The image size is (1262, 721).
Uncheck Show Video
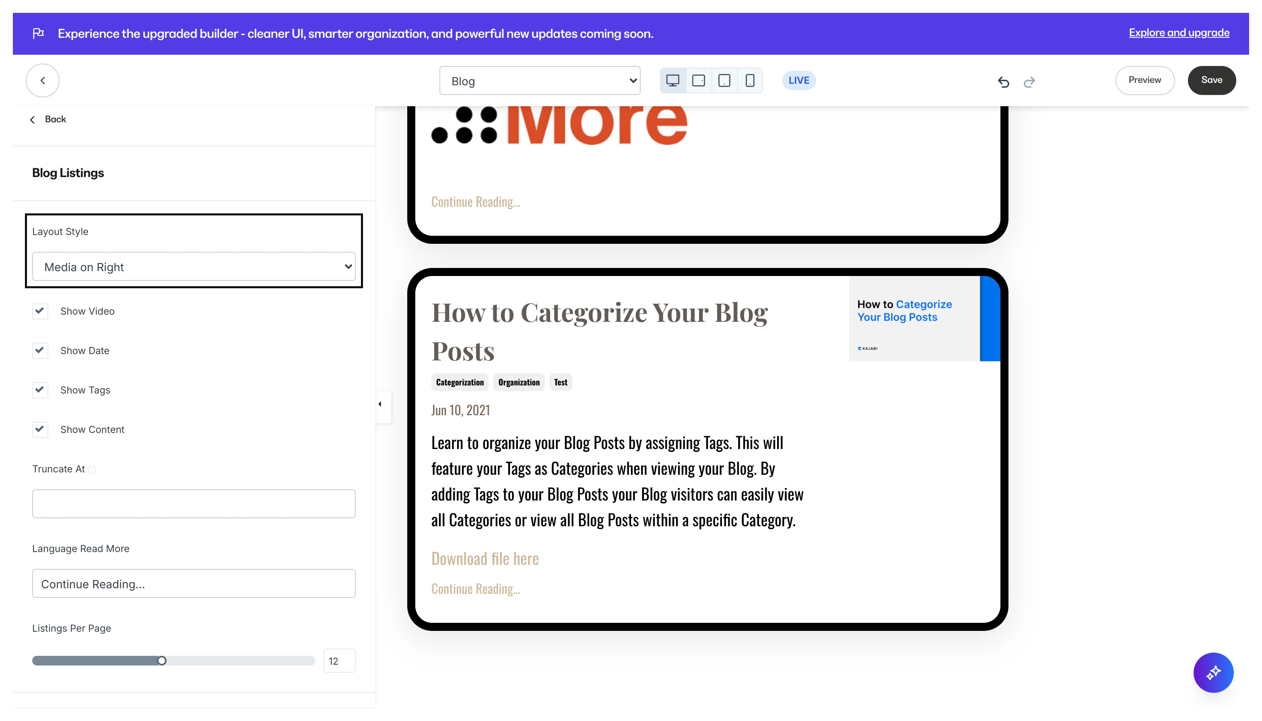click(x=40, y=311)
